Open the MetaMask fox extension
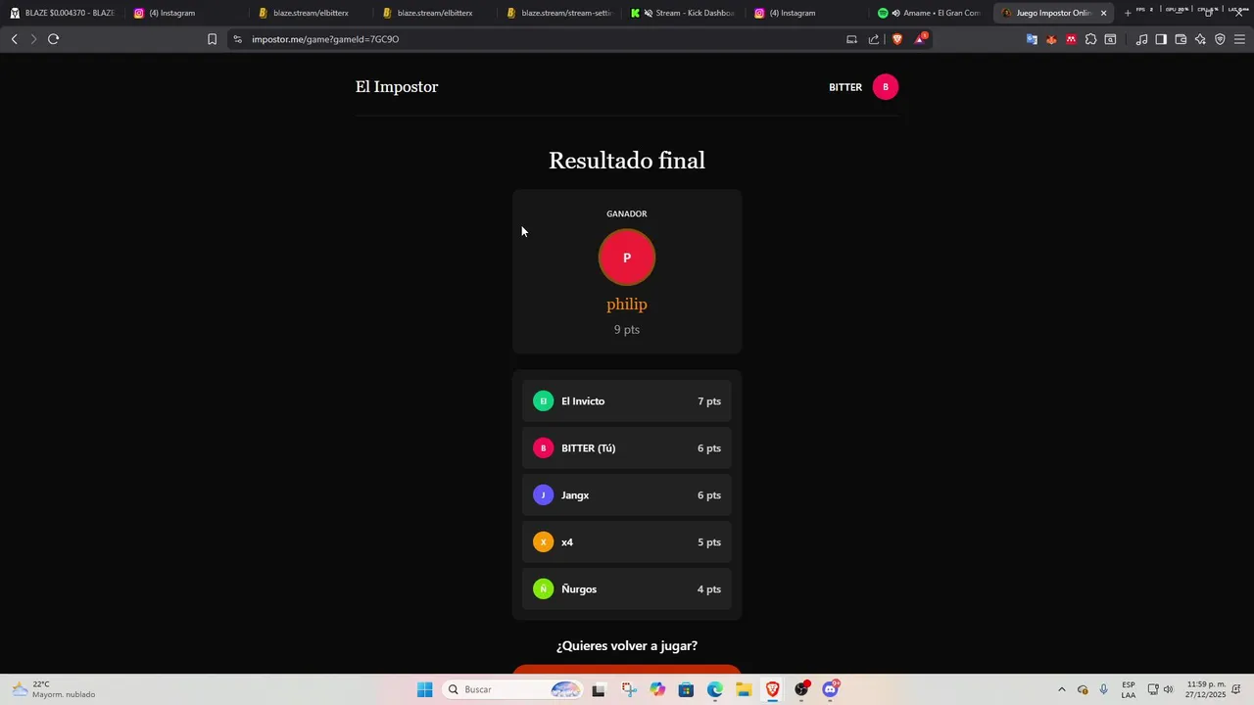The width and height of the screenshot is (1254, 705). pos(1051,39)
